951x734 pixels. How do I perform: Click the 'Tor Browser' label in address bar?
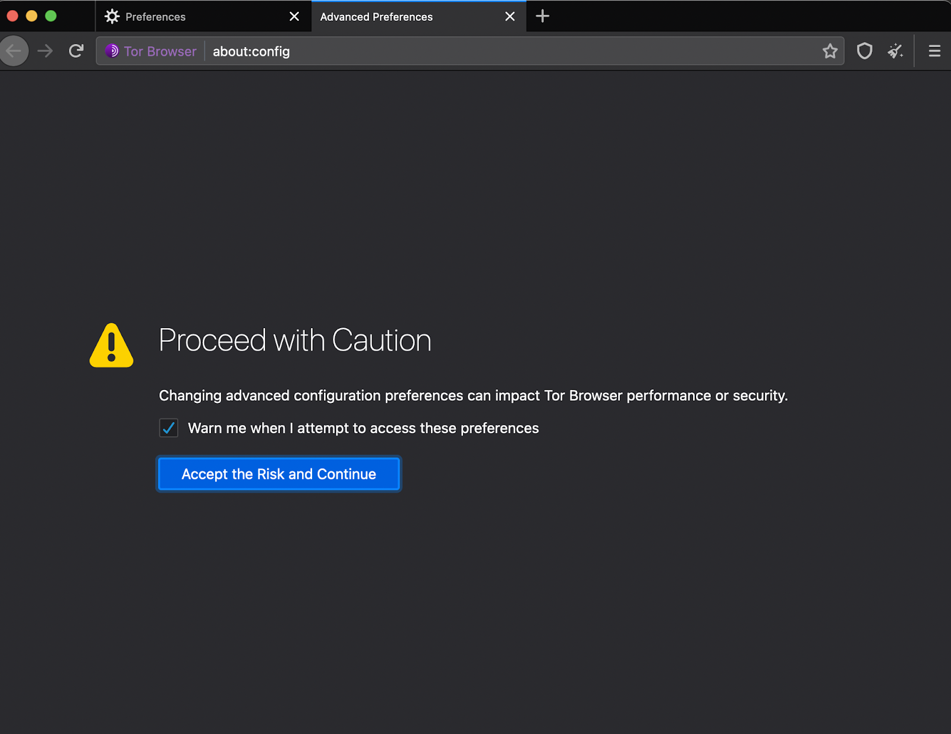tap(160, 51)
